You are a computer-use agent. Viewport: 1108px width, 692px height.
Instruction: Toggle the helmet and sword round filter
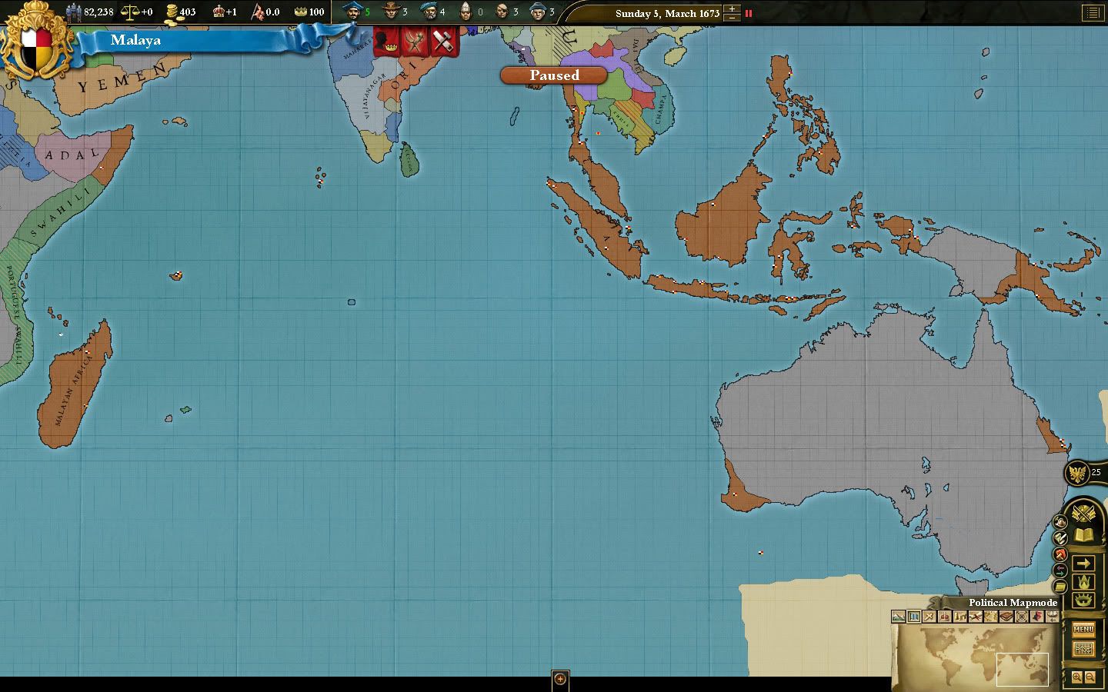(x=1060, y=521)
